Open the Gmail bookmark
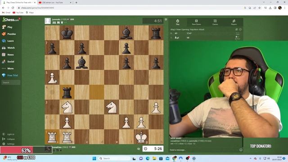The image size is (288, 162). click(6, 13)
